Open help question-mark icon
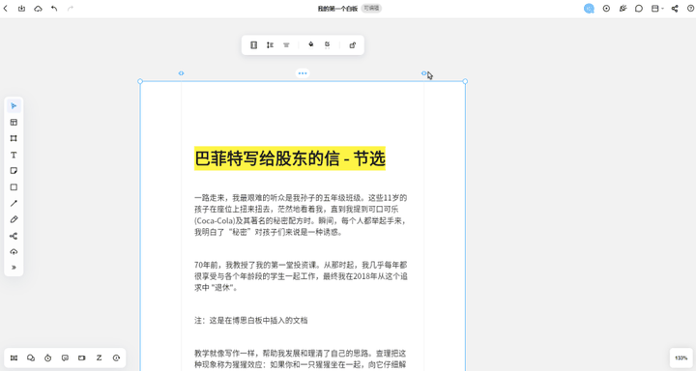This screenshot has width=696, height=371. click(690, 9)
